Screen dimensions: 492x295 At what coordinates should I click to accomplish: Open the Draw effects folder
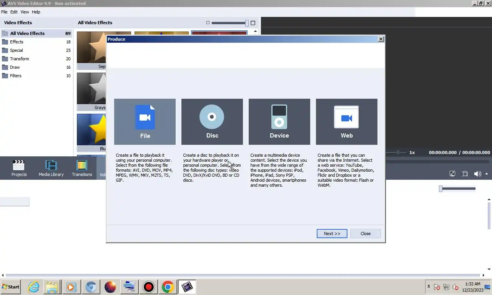point(37,67)
